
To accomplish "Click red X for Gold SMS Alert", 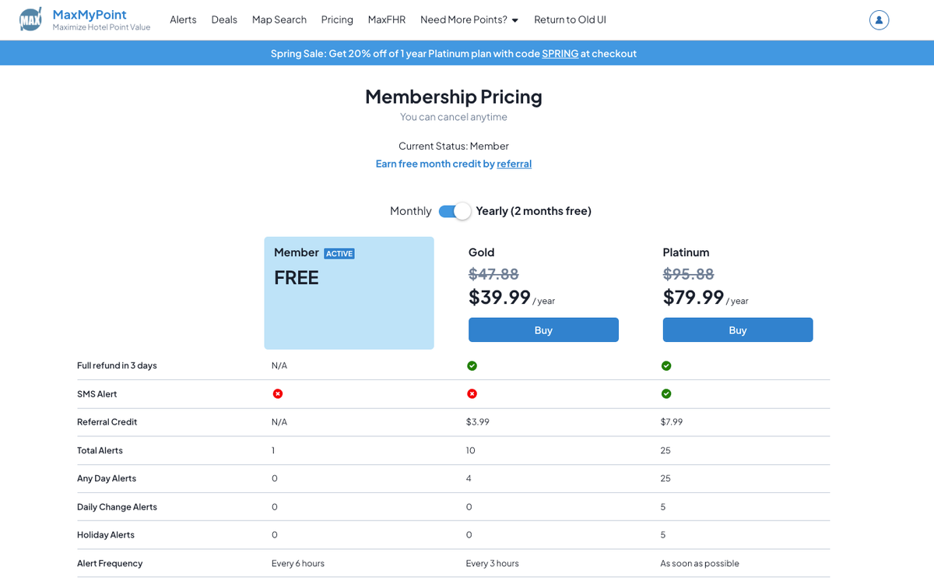I will (x=472, y=394).
